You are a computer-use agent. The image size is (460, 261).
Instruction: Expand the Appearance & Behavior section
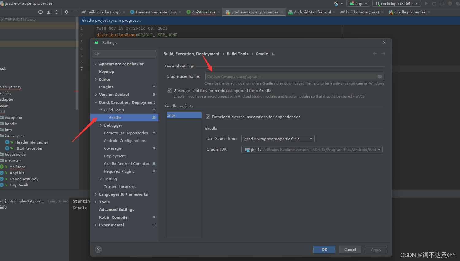[96, 64]
